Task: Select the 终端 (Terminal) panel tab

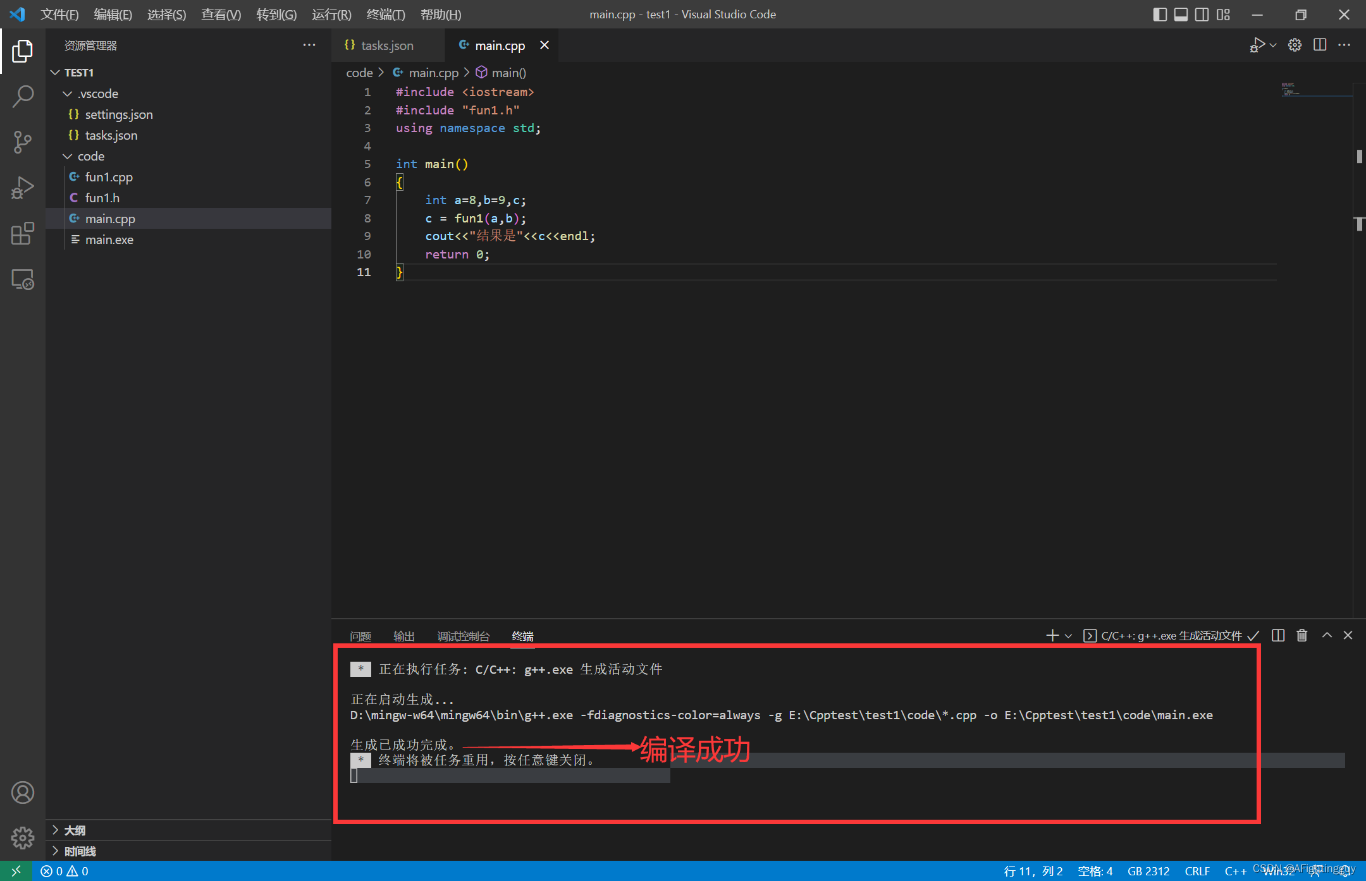Action: coord(523,636)
